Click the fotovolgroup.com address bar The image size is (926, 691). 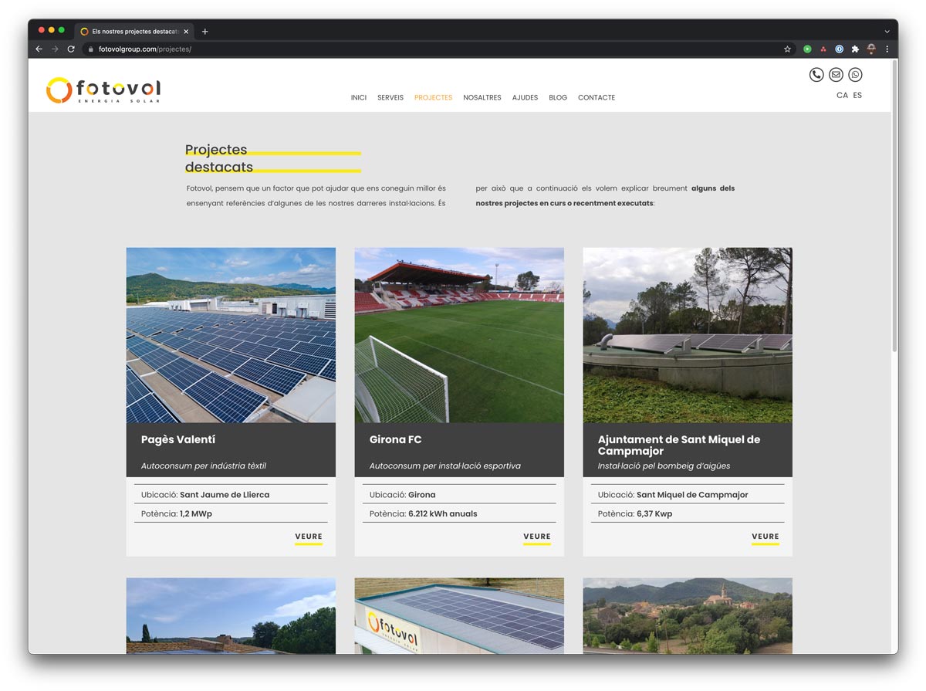pos(440,49)
